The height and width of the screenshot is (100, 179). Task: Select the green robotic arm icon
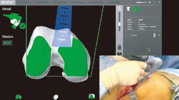click(x=140, y=9)
